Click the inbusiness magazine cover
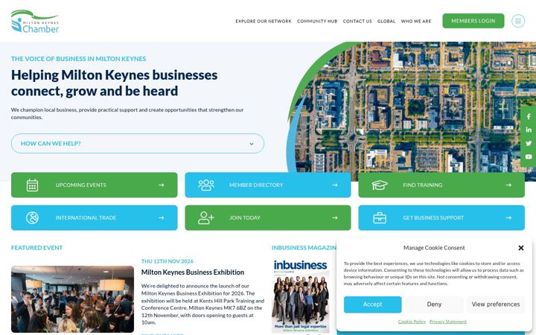The image size is (536, 335). click(x=301, y=296)
